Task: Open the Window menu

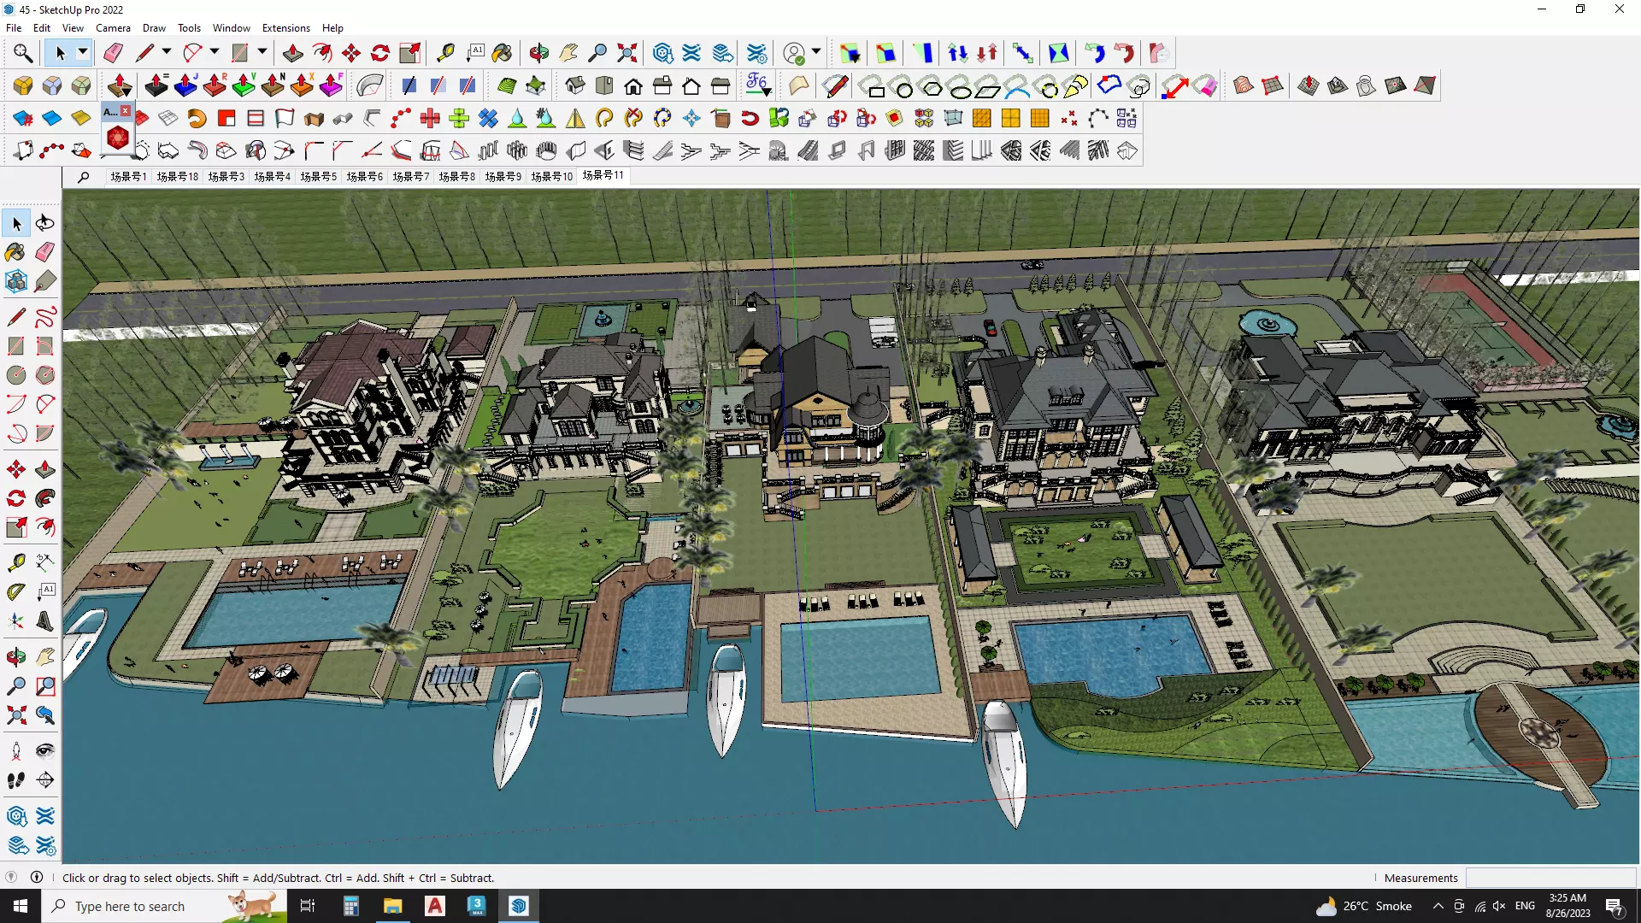Action: point(232,28)
